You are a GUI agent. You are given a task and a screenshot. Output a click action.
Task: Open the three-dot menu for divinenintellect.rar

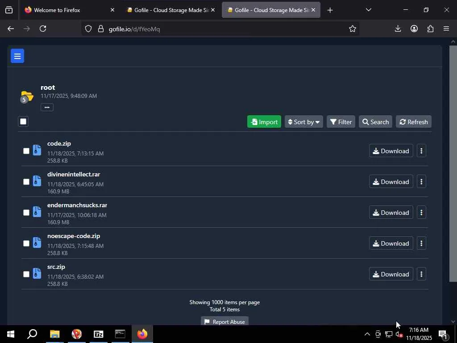[x=421, y=182]
